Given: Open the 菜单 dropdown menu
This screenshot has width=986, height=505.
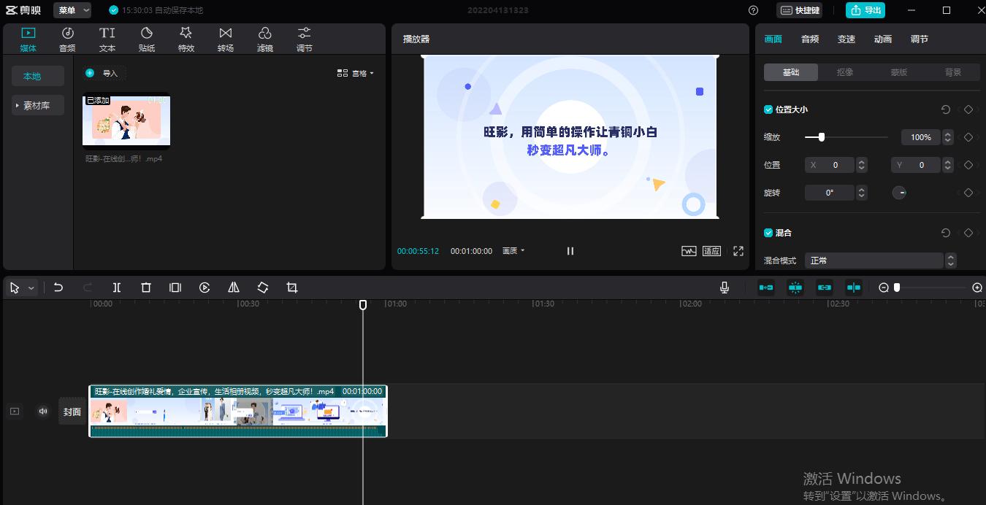Looking at the screenshot, I should [x=73, y=10].
